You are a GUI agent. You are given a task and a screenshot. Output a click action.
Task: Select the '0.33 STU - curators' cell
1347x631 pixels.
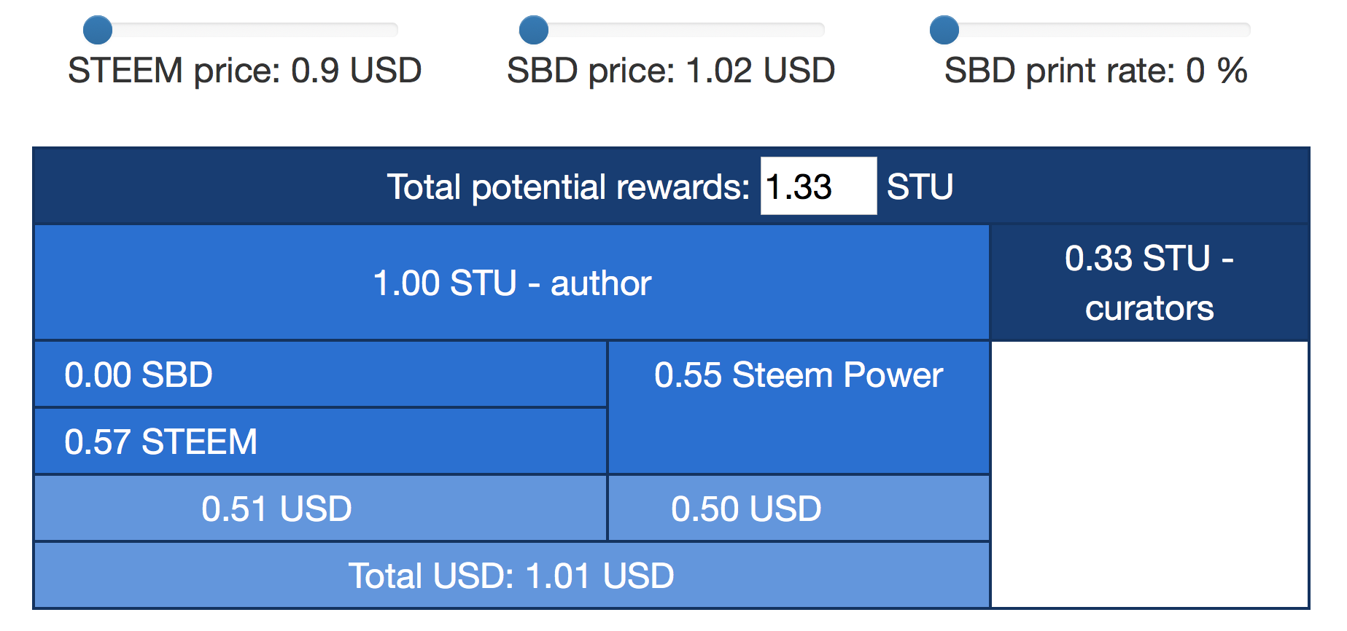1149,283
